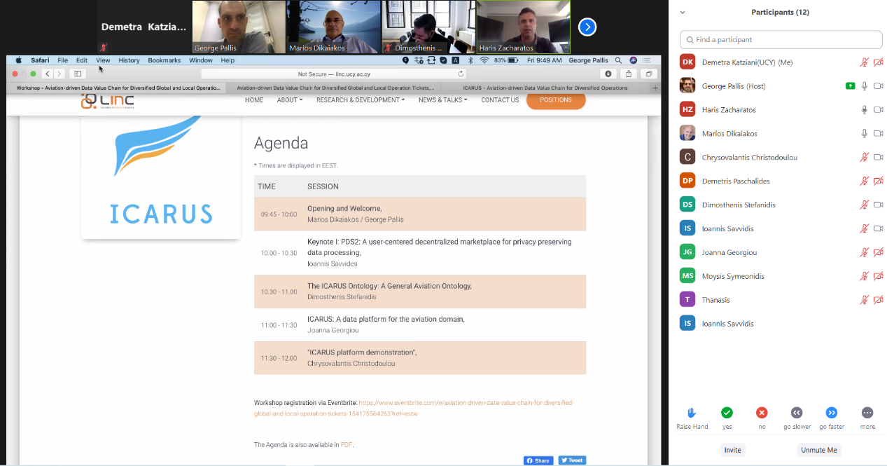Click George Pallis's green screen-share icon
Screen dimensions: 887x466
[850, 86]
